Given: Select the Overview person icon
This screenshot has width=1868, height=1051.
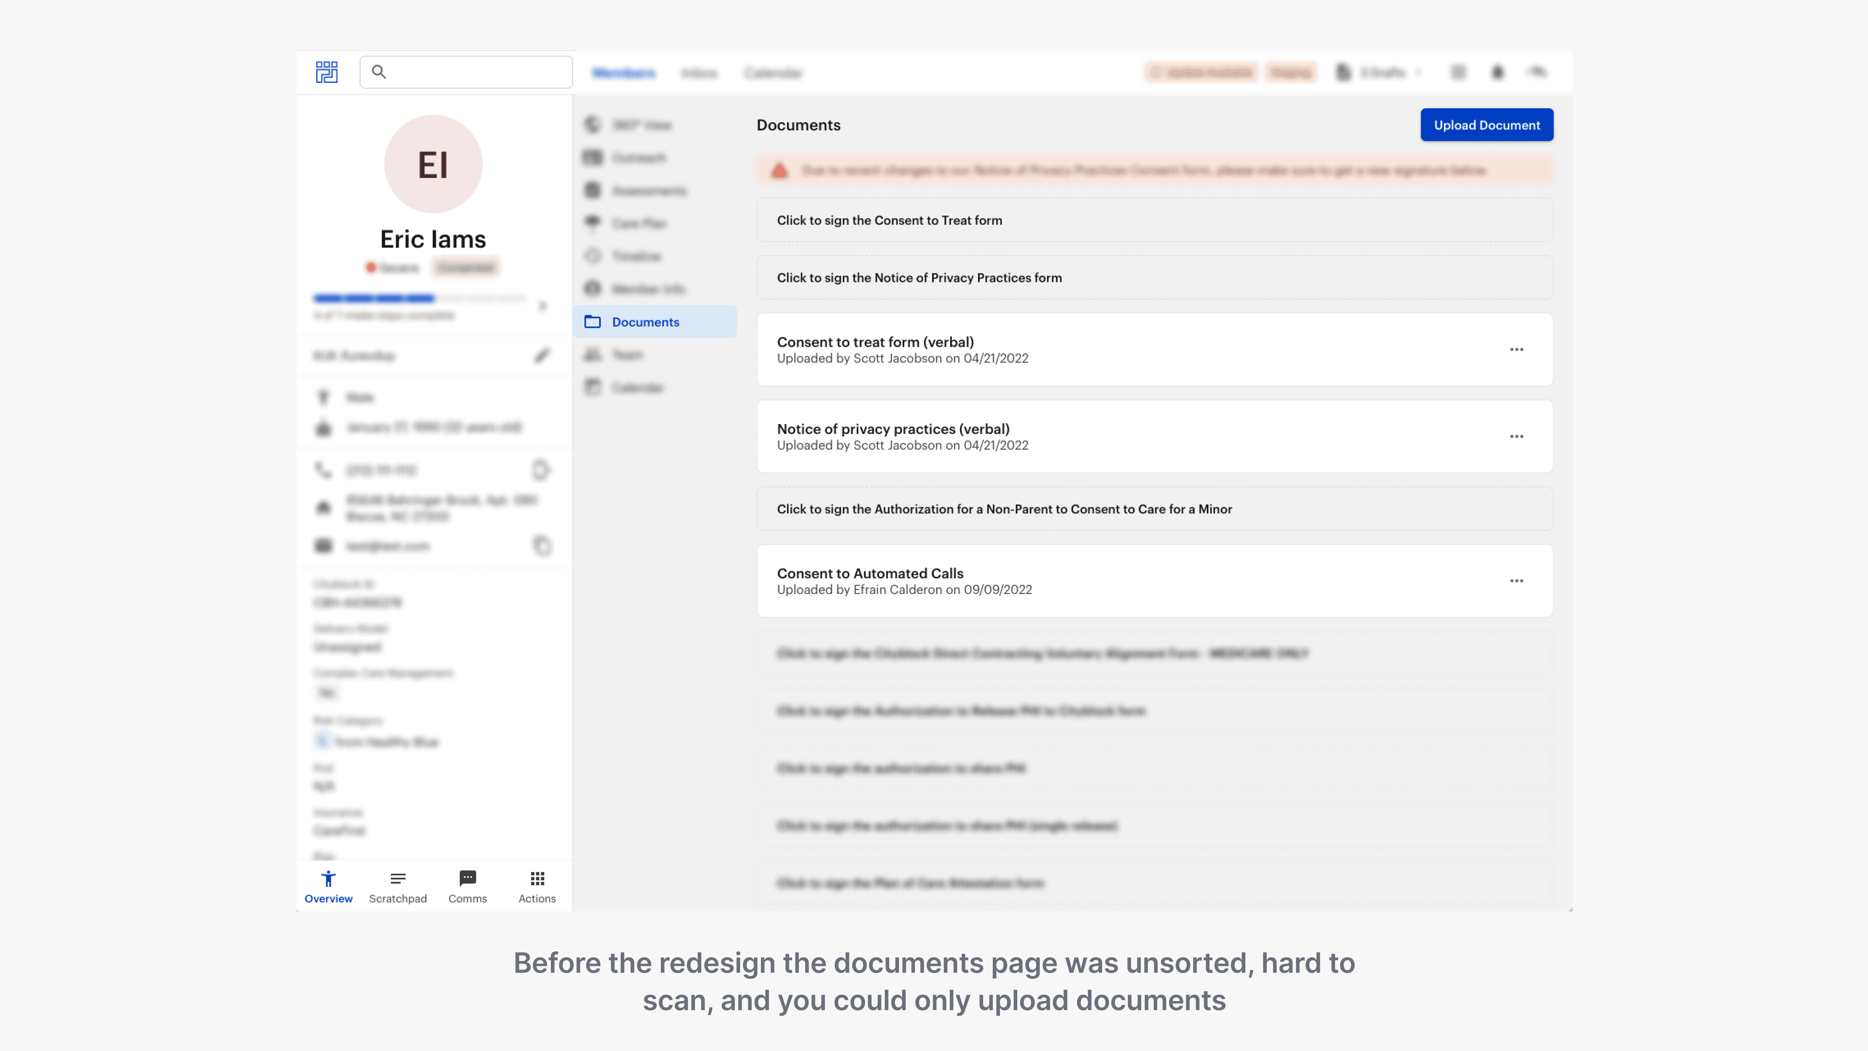Looking at the screenshot, I should click(x=328, y=878).
